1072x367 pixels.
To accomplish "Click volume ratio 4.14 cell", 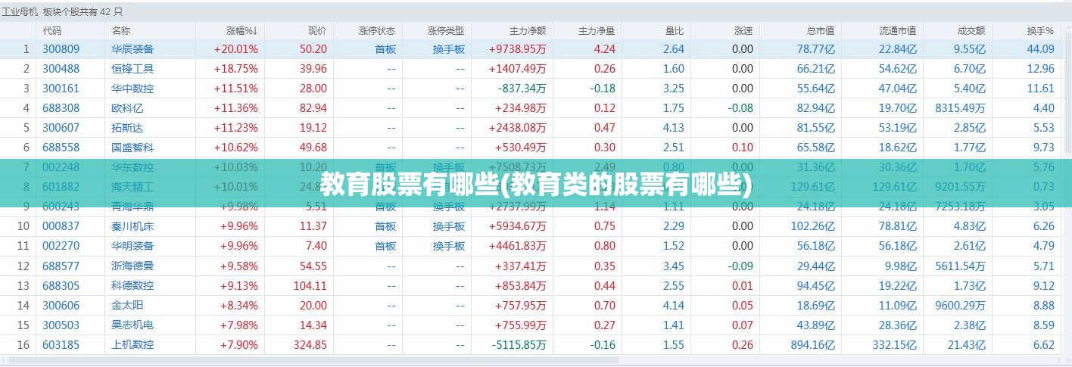I will click(673, 305).
